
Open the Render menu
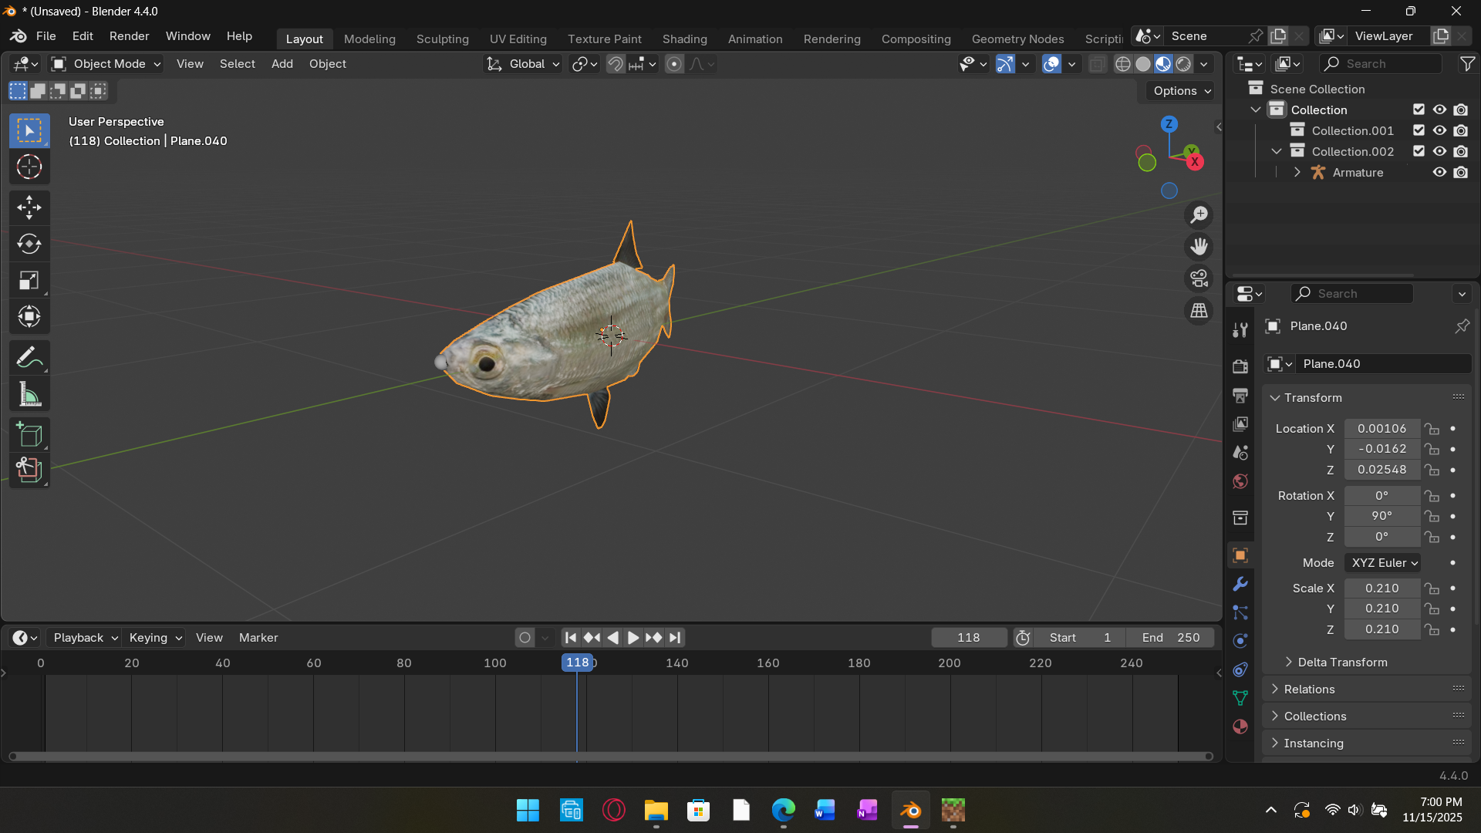pyautogui.click(x=129, y=36)
